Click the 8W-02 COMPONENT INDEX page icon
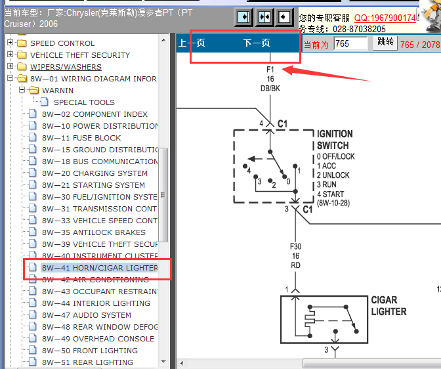The image size is (441, 369). 33,114
